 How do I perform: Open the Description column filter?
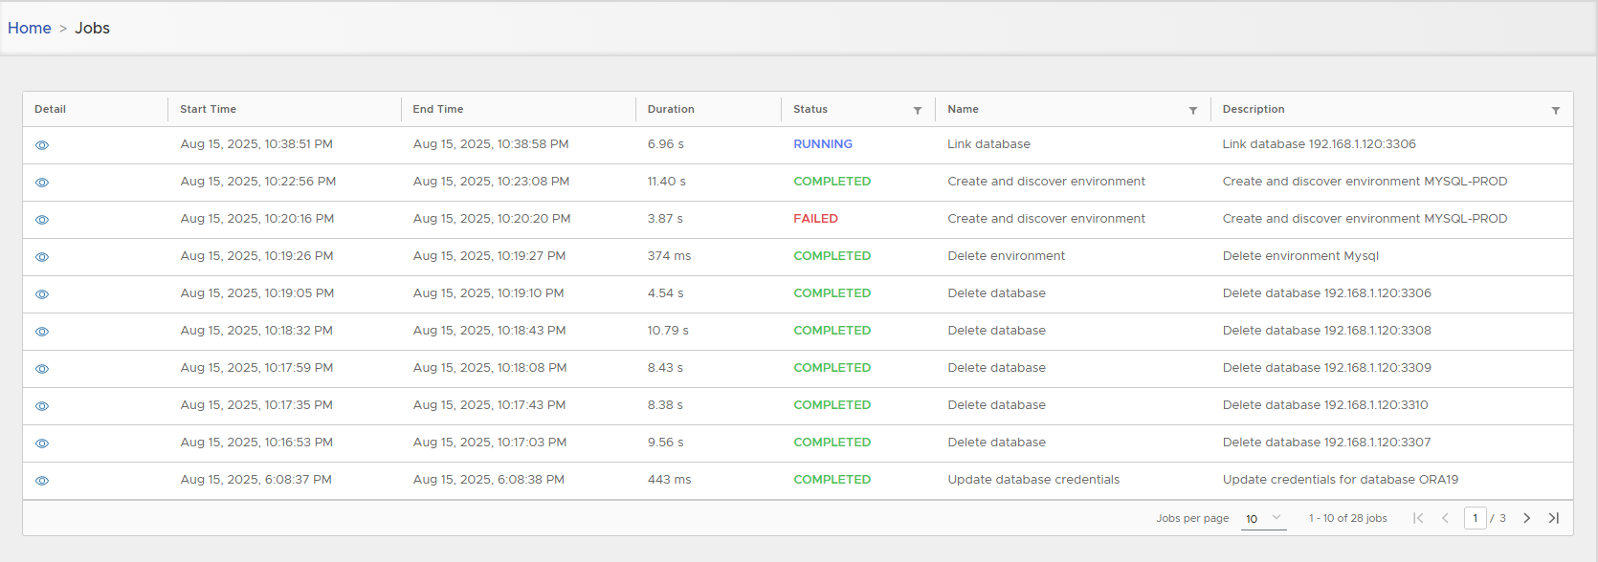[1555, 111]
